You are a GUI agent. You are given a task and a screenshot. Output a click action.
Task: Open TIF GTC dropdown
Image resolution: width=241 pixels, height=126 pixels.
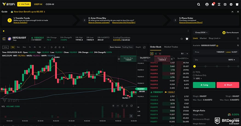point(197,78)
